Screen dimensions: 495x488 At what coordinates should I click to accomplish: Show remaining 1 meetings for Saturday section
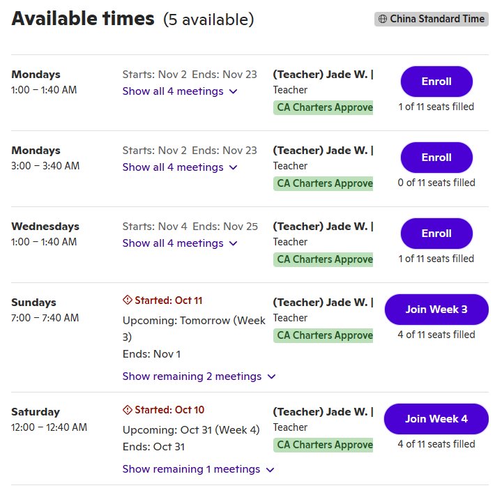[x=198, y=469]
